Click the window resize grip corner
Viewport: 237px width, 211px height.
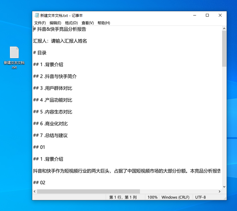tap(225, 198)
